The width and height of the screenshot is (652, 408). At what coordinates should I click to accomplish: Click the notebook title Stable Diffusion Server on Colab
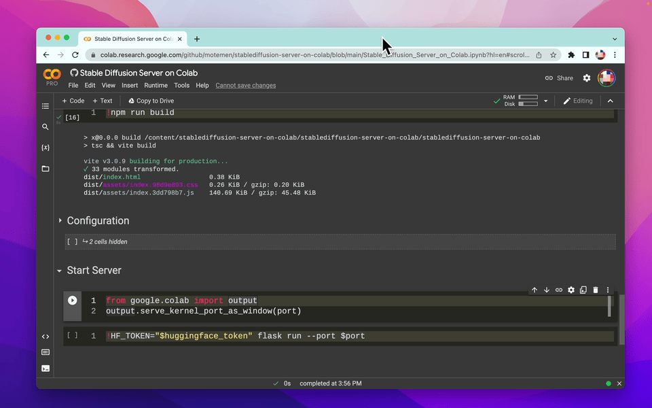pyautogui.click(x=139, y=73)
